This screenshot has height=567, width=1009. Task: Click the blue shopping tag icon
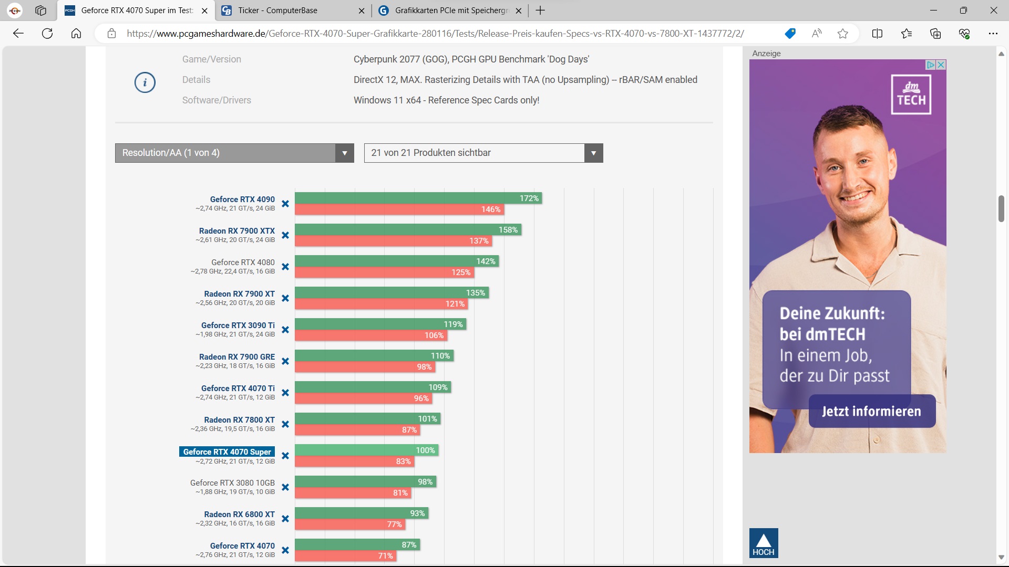790,34
